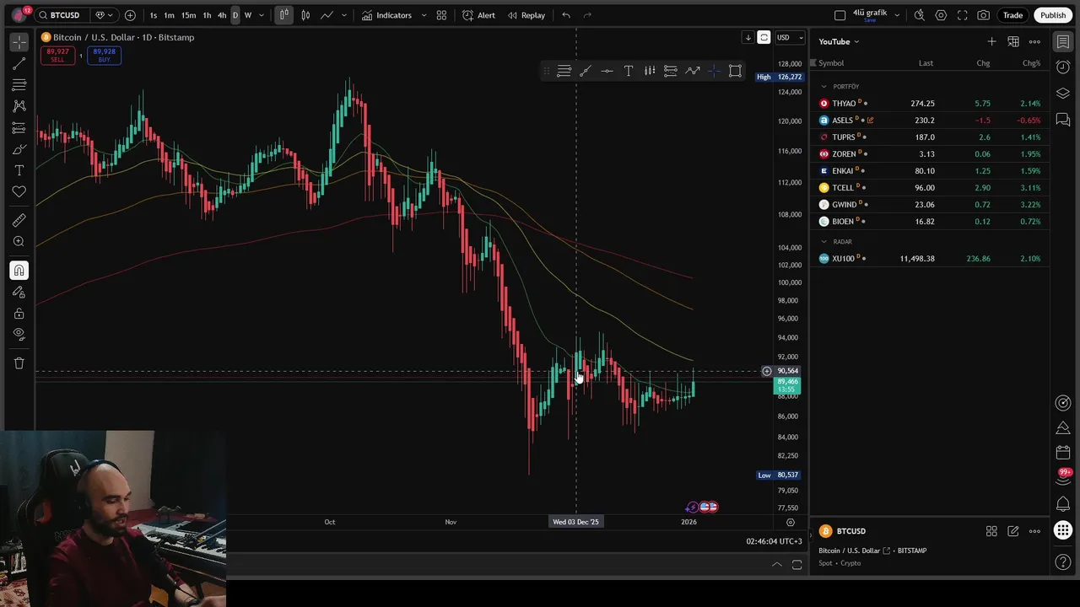The image size is (1080, 607).
Task: Toggle lock all drawings
Action: pyautogui.click(x=19, y=314)
